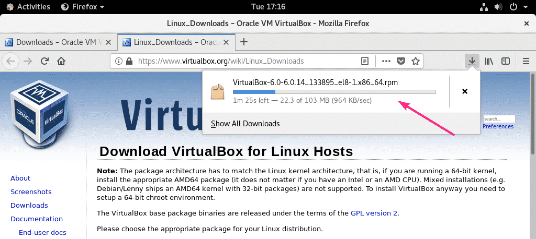This screenshot has height=239, width=536.
Task: Click the padlock connection security icon
Action: (129, 61)
